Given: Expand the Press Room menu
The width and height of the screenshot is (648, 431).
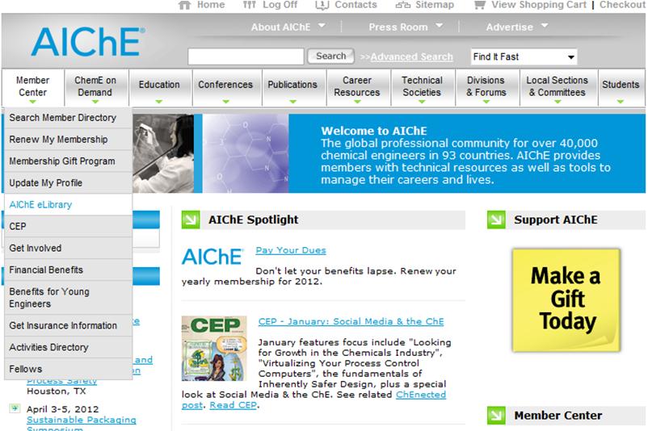Looking at the screenshot, I should pyautogui.click(x=406, y=27).
